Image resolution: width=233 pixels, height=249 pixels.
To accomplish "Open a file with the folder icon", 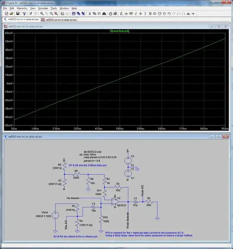I will 11,14.
